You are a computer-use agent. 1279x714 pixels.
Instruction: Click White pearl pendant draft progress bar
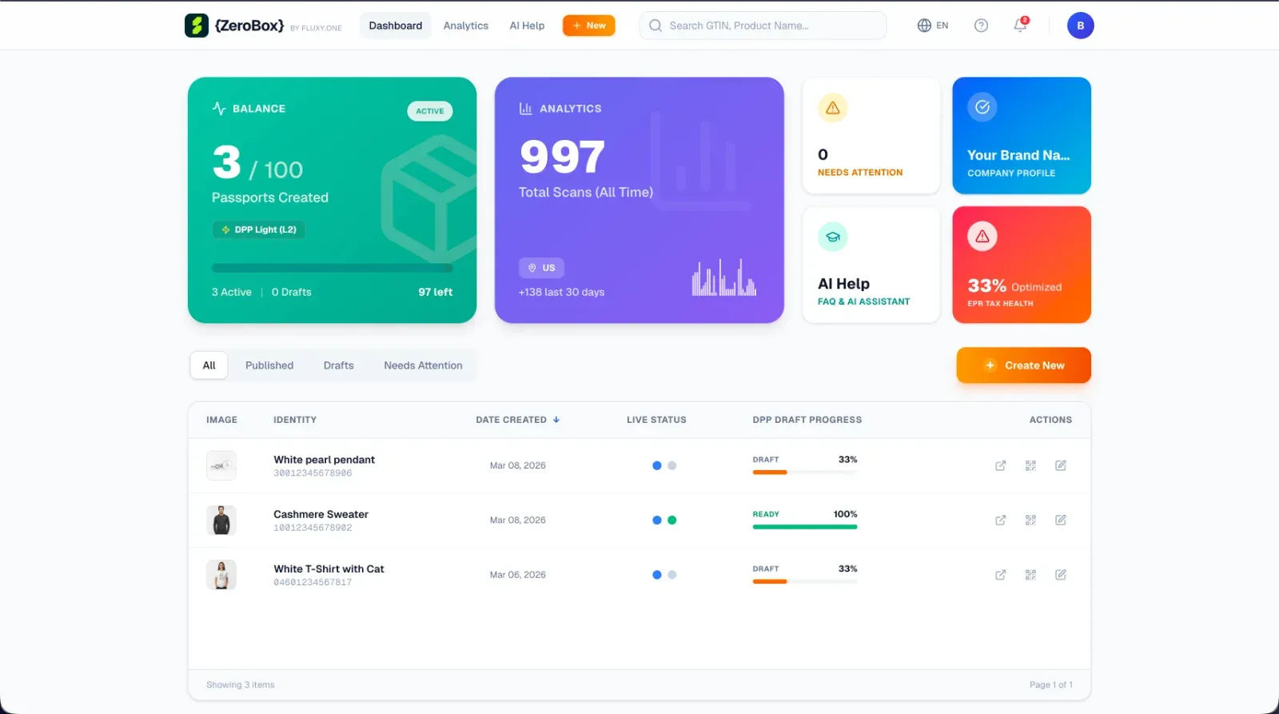point(805,473)
